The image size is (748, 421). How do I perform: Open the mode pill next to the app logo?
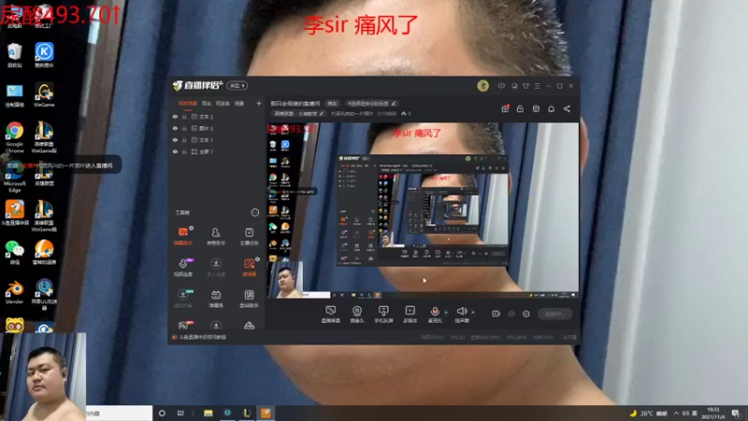(237, 85)
